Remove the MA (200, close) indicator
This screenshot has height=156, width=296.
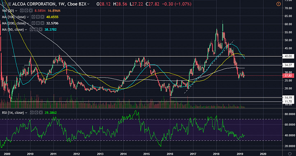click(42, 23)
